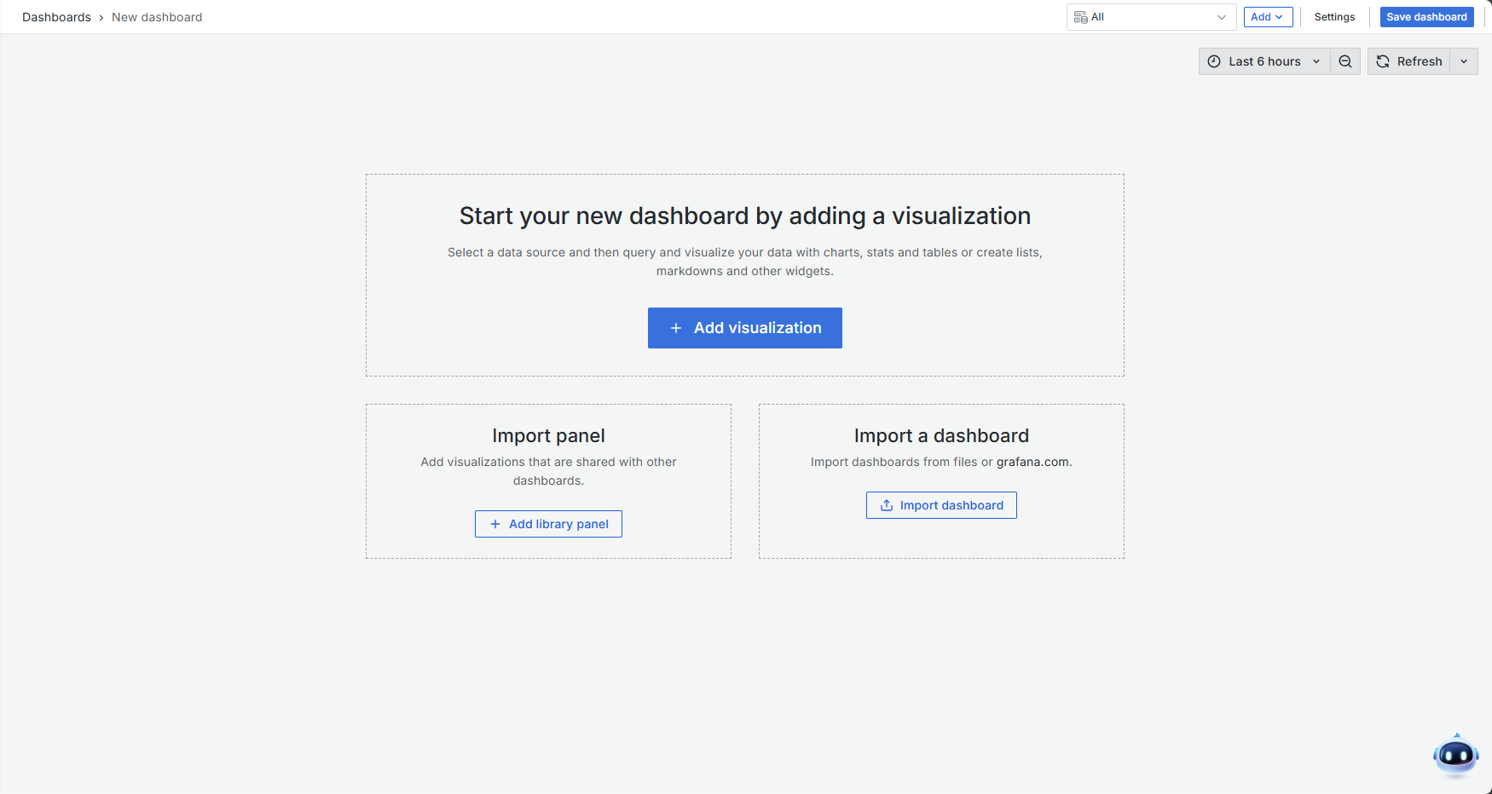Open the Add dropdown menu

click(x=1268, y=17)
